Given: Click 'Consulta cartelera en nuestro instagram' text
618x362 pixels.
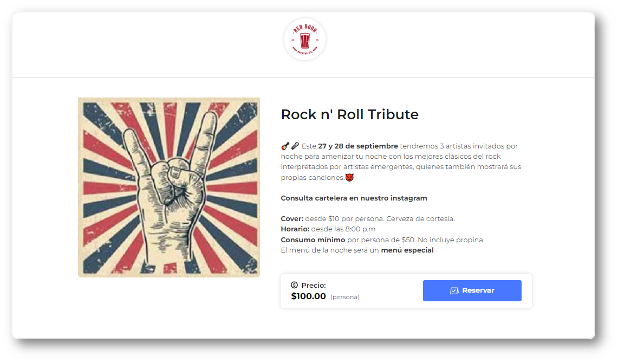Looking at the screenshot, I should [x=354, y=198].
